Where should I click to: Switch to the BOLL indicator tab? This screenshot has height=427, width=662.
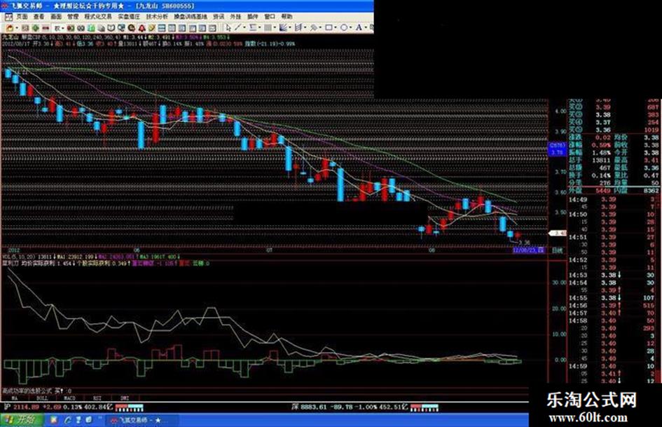click(x=42, y=398)
